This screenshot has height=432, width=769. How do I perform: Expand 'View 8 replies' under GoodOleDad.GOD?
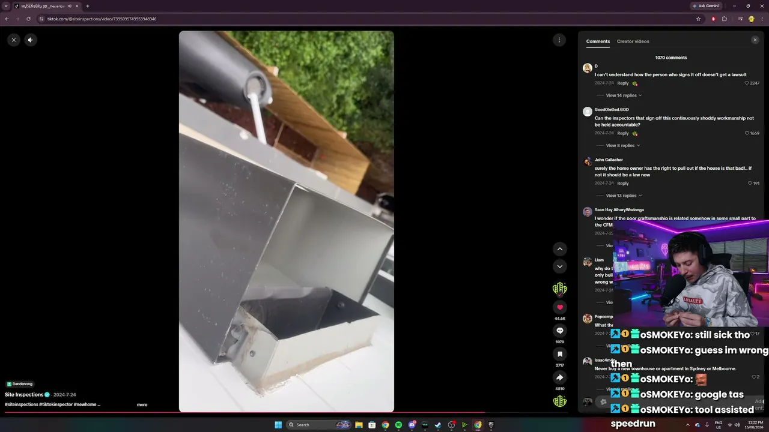click(622, 145)
